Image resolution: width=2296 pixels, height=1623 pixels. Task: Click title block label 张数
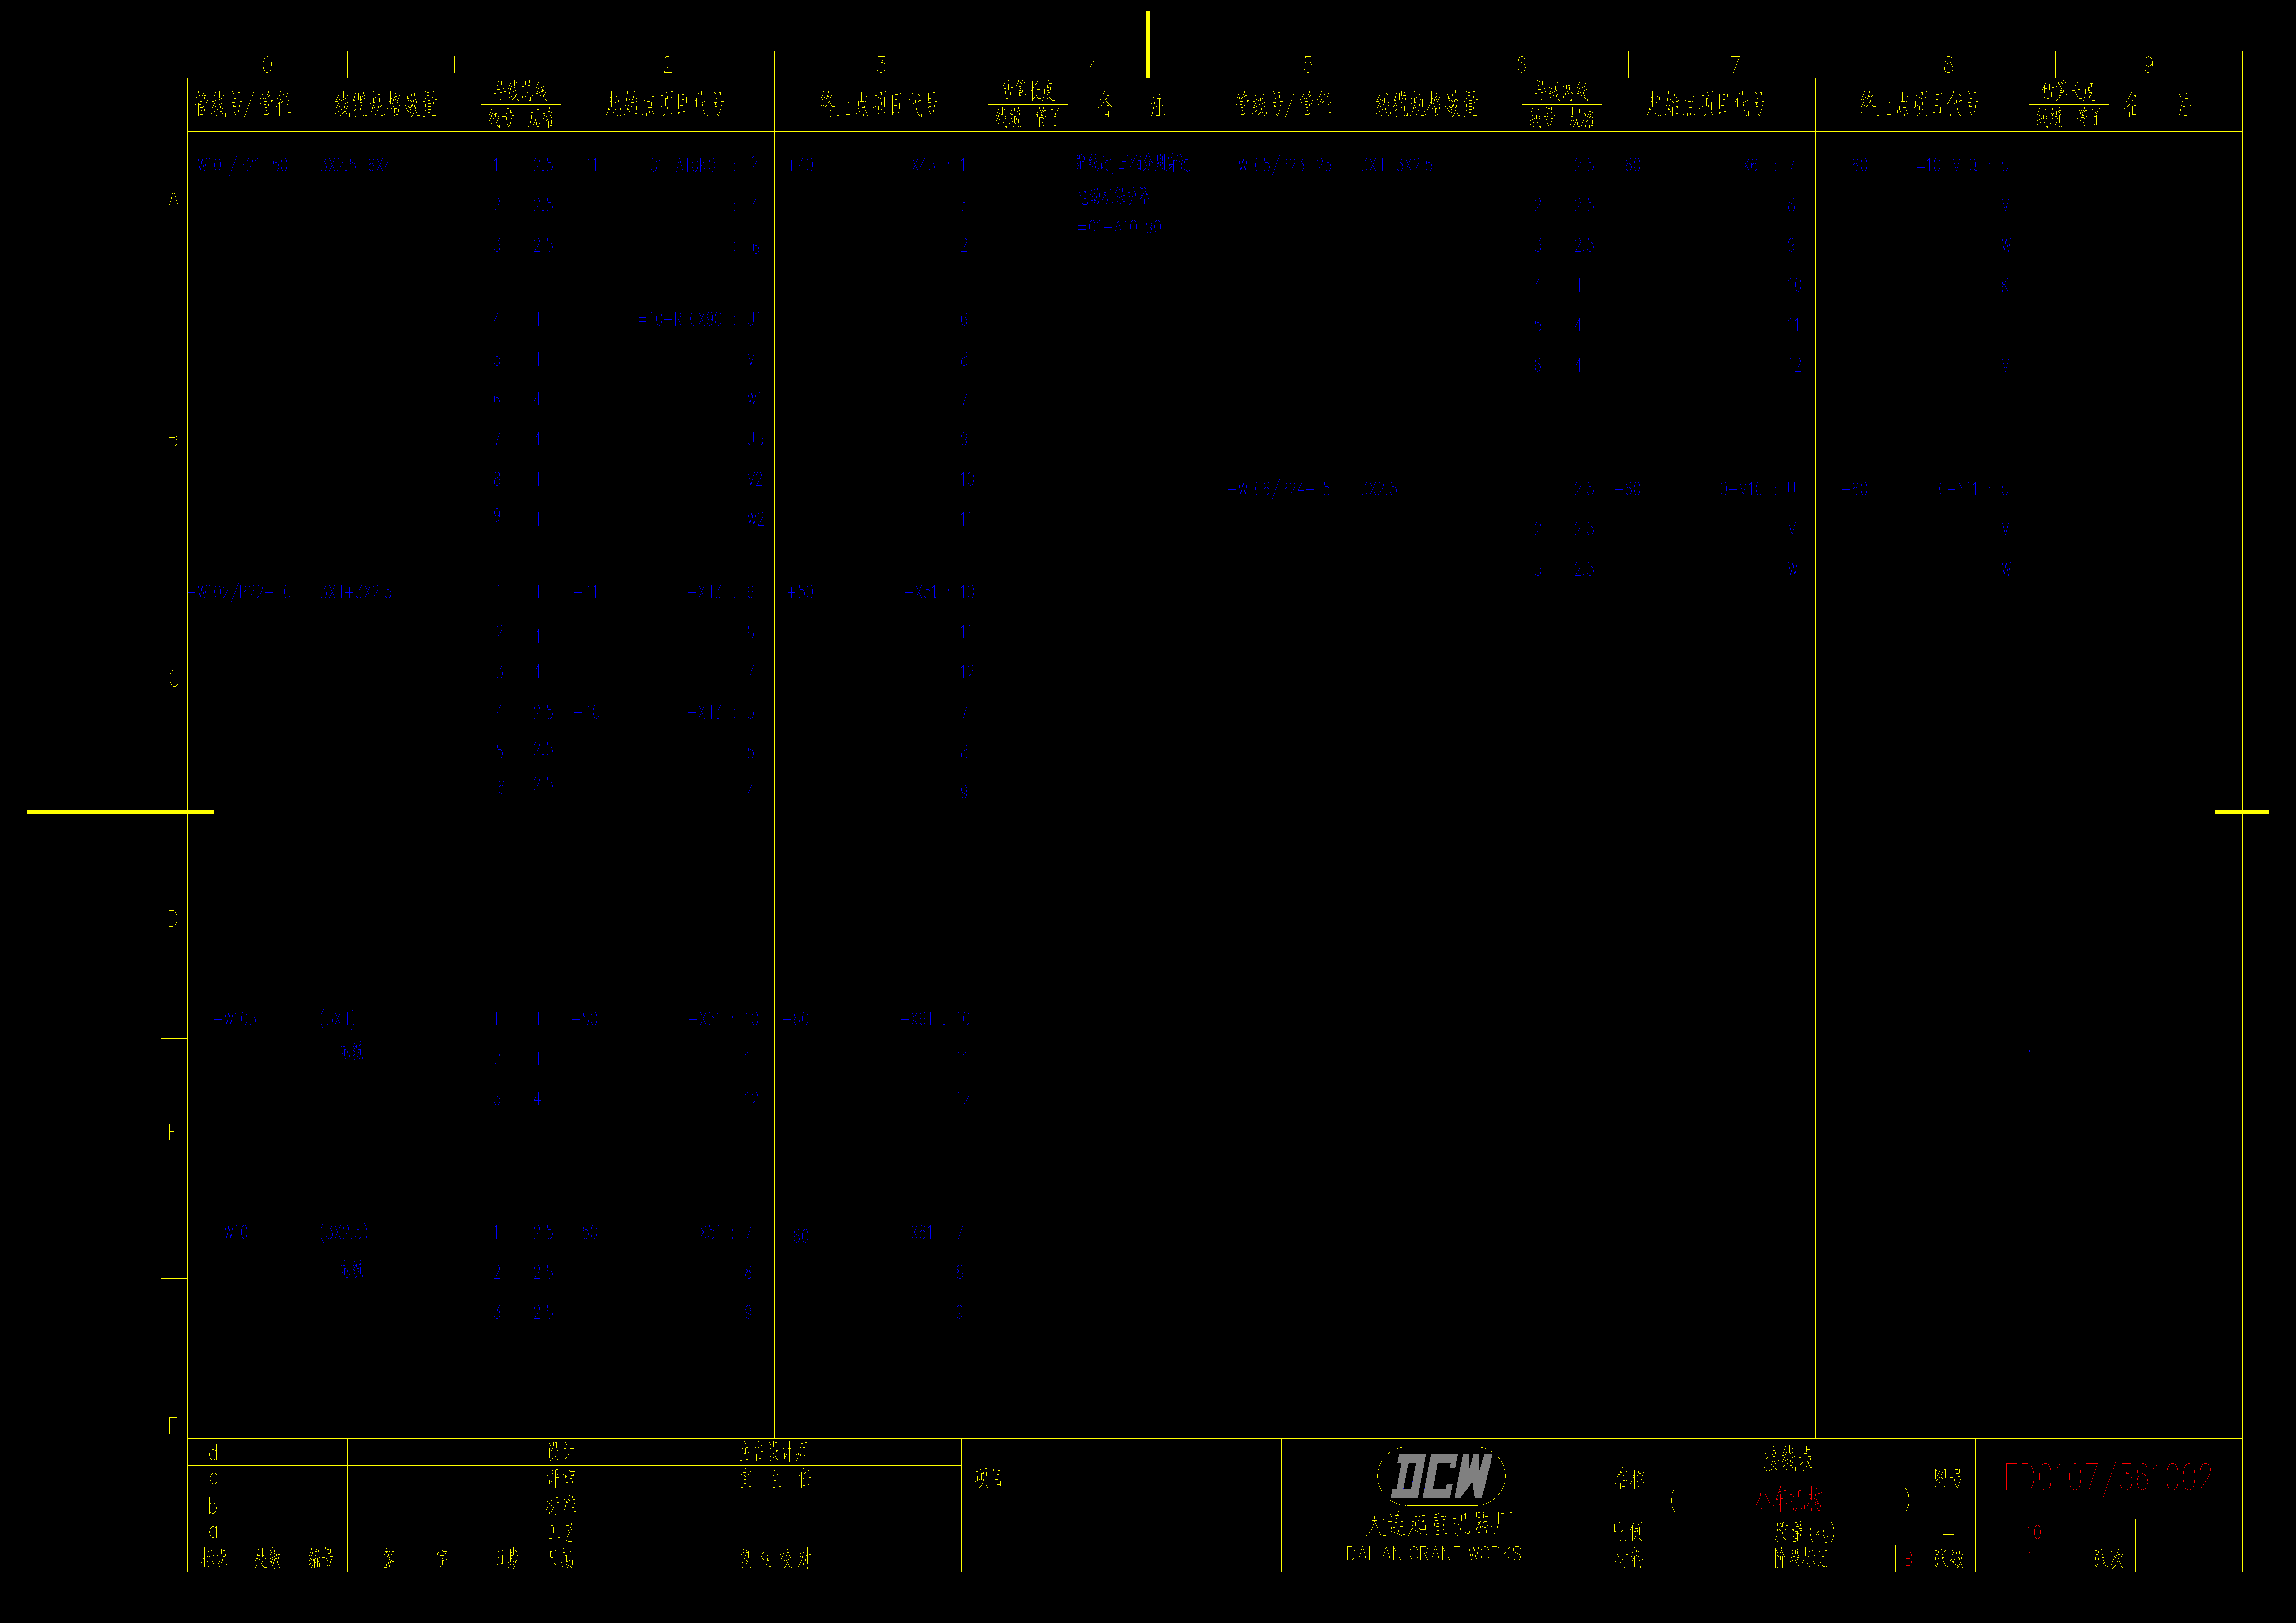[1949, 1559]
